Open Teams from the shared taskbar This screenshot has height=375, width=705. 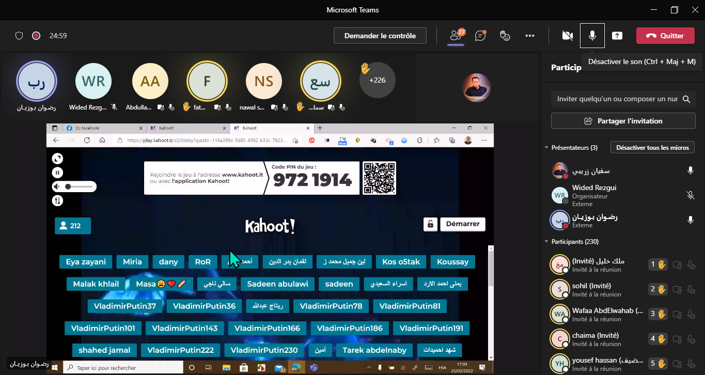click(314, 368)
